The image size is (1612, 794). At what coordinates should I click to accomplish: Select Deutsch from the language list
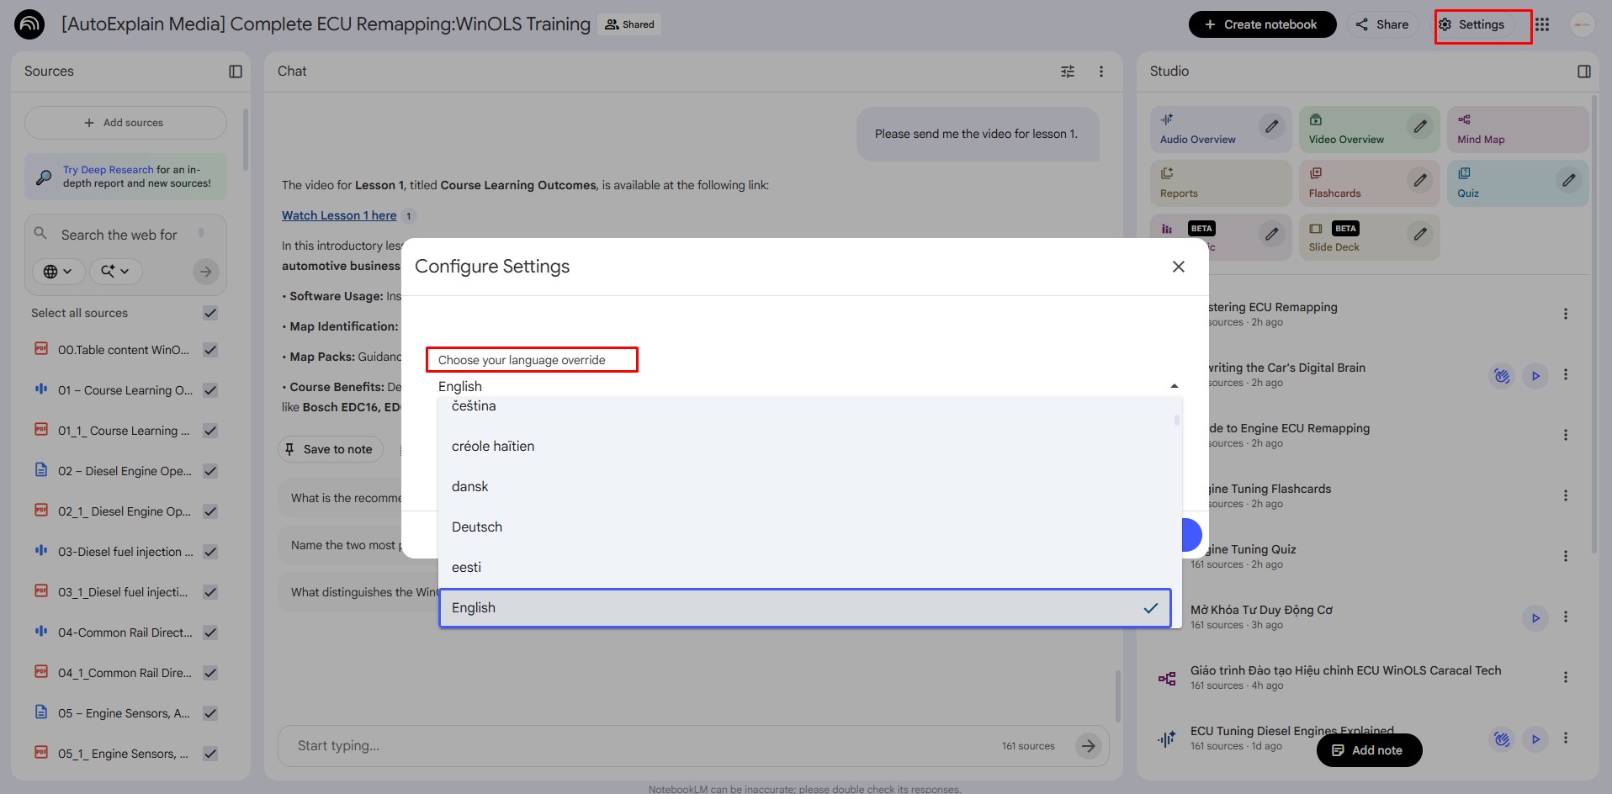[x=477, y=527]
